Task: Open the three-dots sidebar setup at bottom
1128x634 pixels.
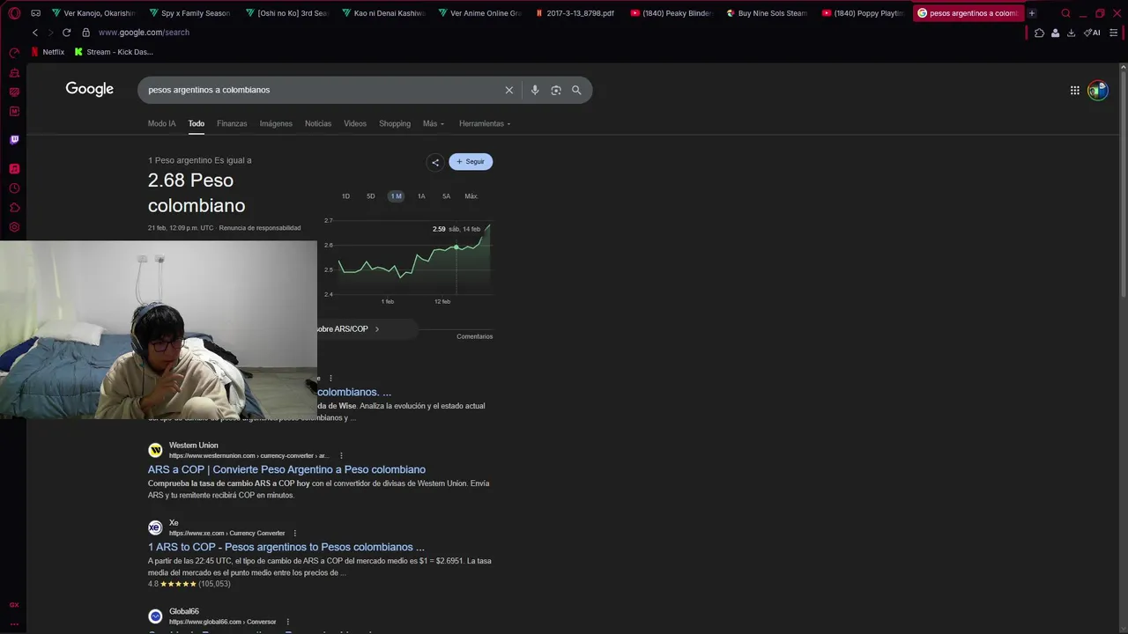Action: tap(14, 623)
